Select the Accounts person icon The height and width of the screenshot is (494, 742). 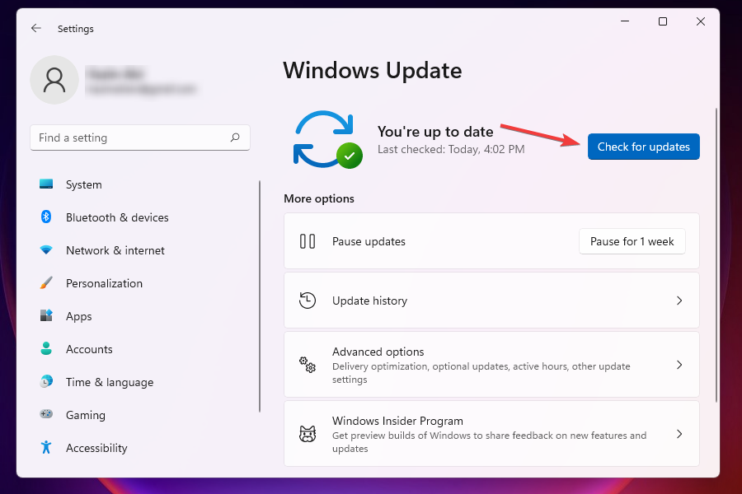[46, 348]
